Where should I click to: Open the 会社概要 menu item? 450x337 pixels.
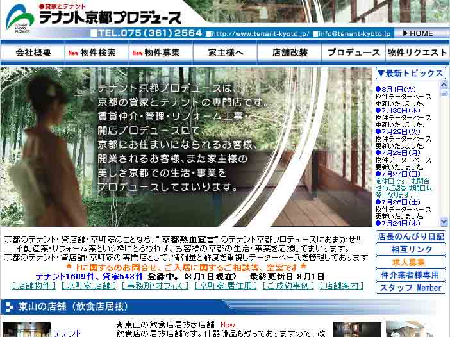(x=33, y=53)
